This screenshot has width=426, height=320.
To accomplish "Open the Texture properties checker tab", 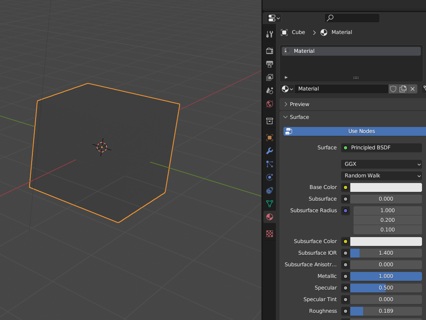I will (269, 234).
